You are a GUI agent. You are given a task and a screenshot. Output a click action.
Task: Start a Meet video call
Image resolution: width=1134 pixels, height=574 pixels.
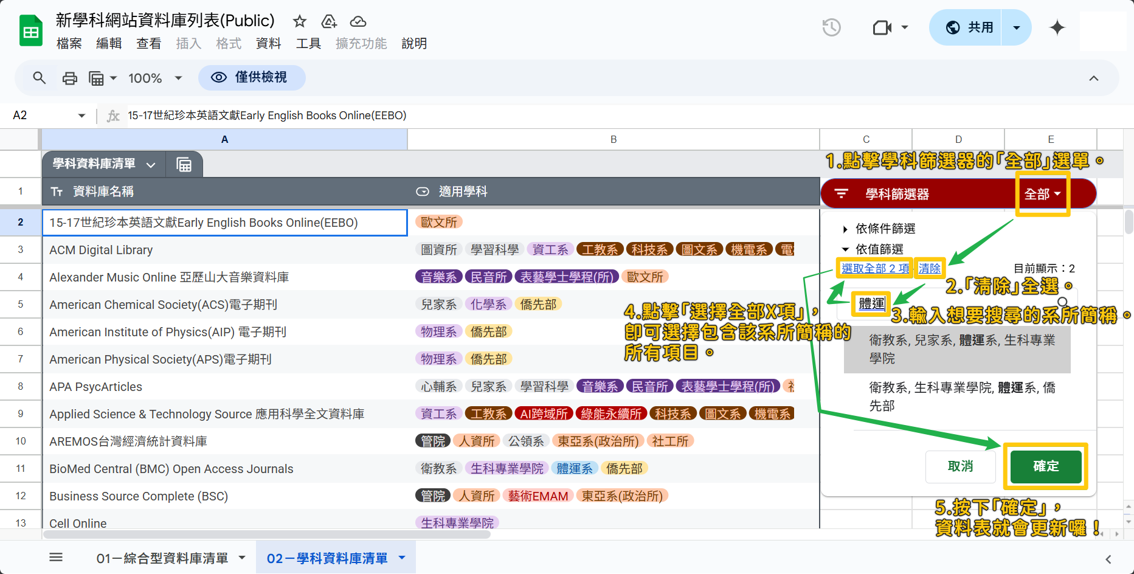click(x=882, y=27)
